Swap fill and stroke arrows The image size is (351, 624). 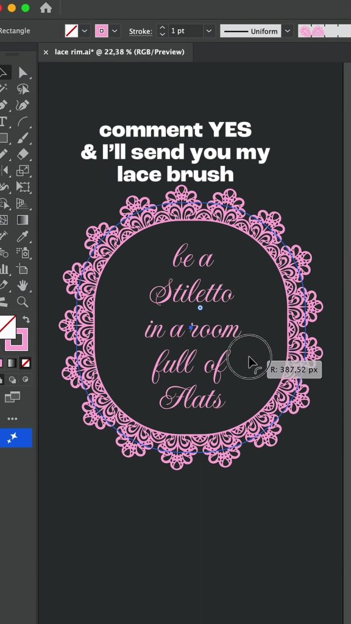click(26, 319)
